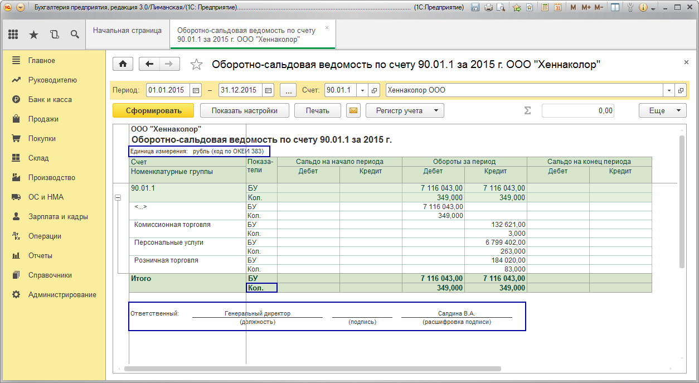Screen dimensions: 699x383
Task: Open calendar picker for start date 01.01.2015
Action: pyautogui.click(x=196, y=90)
